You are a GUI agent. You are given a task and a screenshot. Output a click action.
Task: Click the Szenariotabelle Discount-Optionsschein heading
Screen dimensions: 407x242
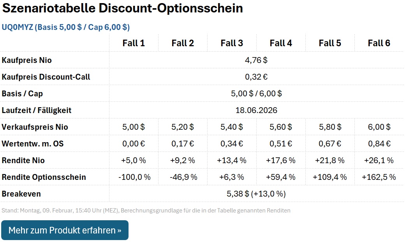point(122,8)
